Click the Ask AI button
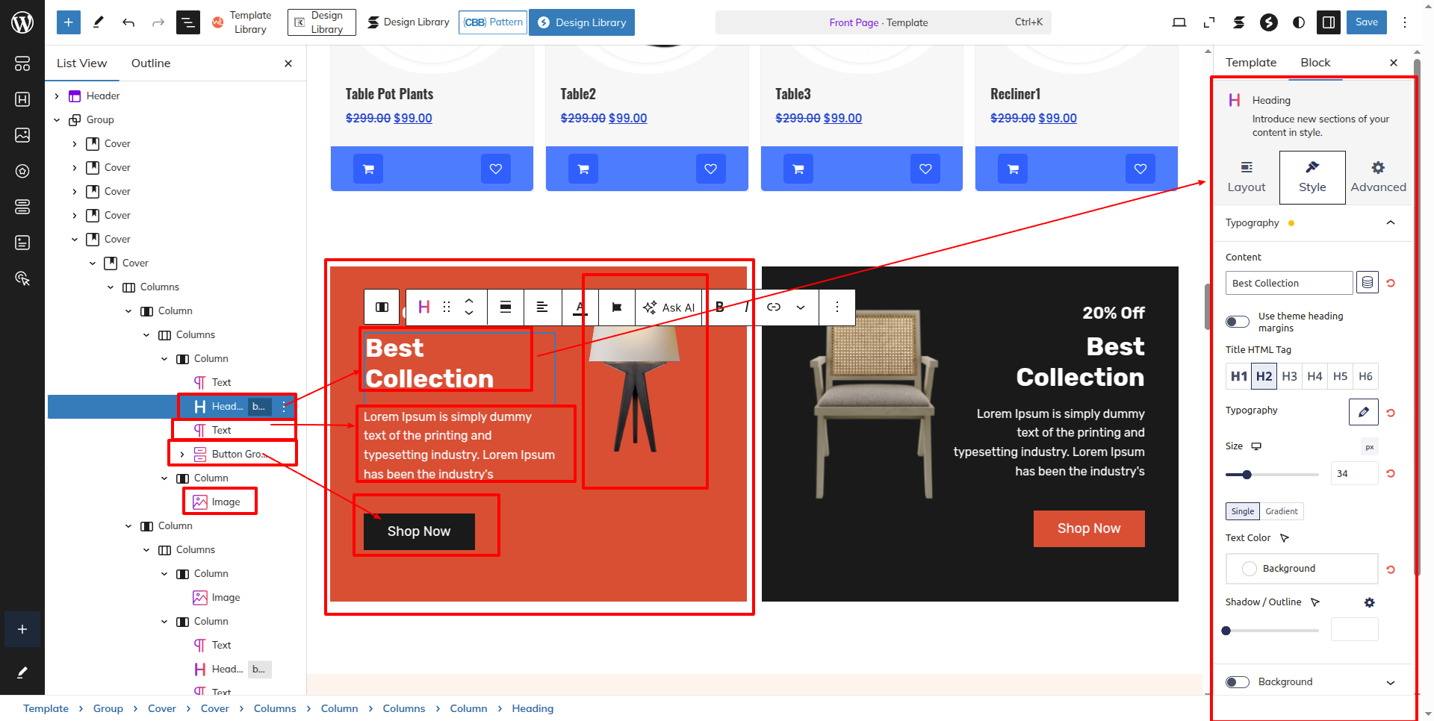Image resolution: width=1434 pixels, height=721 pixels. (669, 308)
